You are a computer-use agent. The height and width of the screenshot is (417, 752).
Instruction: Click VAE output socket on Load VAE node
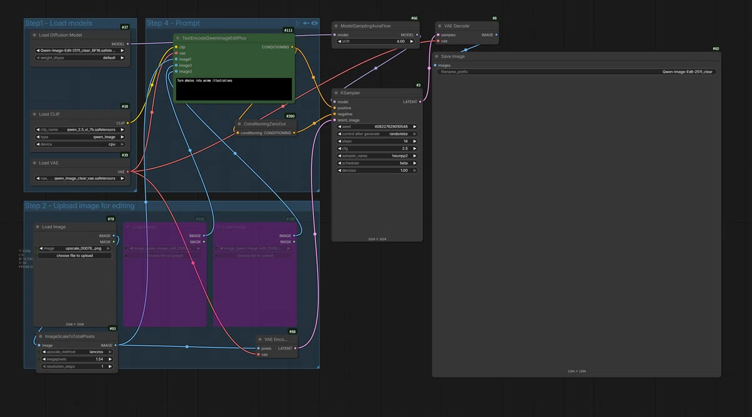click(x=128, y=172)
